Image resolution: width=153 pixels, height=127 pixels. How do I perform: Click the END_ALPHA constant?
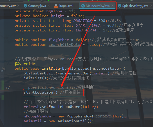pyautogui.click(x=86, y=30)
